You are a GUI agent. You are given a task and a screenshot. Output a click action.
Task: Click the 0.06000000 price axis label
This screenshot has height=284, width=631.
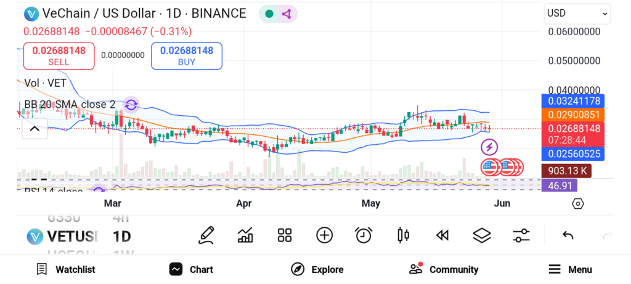coord(574,31)
